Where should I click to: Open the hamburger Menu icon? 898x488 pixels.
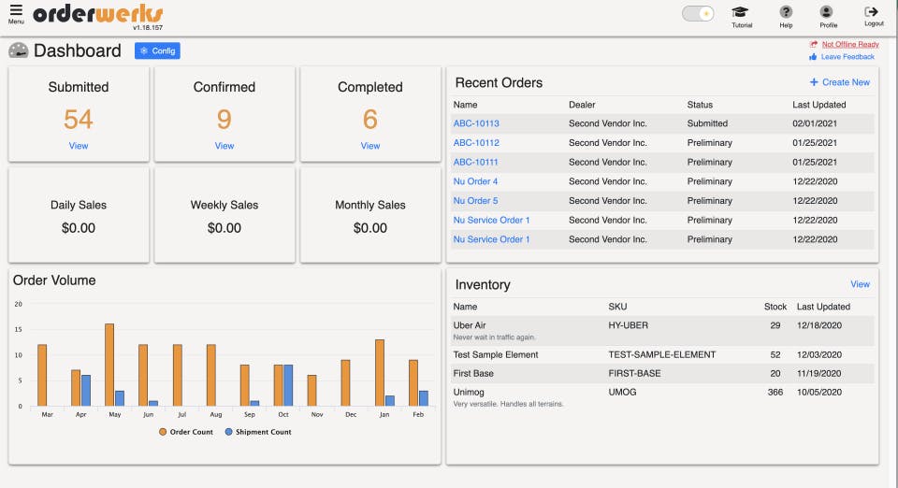[16, 11]
